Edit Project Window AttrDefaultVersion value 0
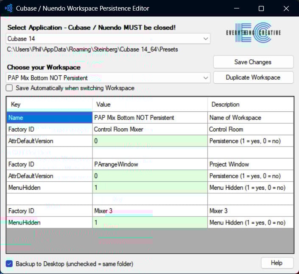Screen dimensions: 299x274 coord(150,176)
